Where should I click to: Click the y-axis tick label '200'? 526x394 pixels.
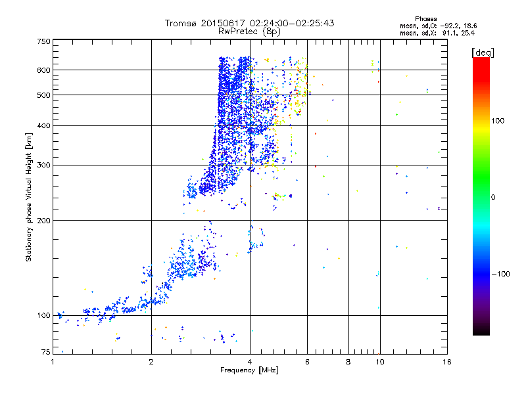coord(44,221)
